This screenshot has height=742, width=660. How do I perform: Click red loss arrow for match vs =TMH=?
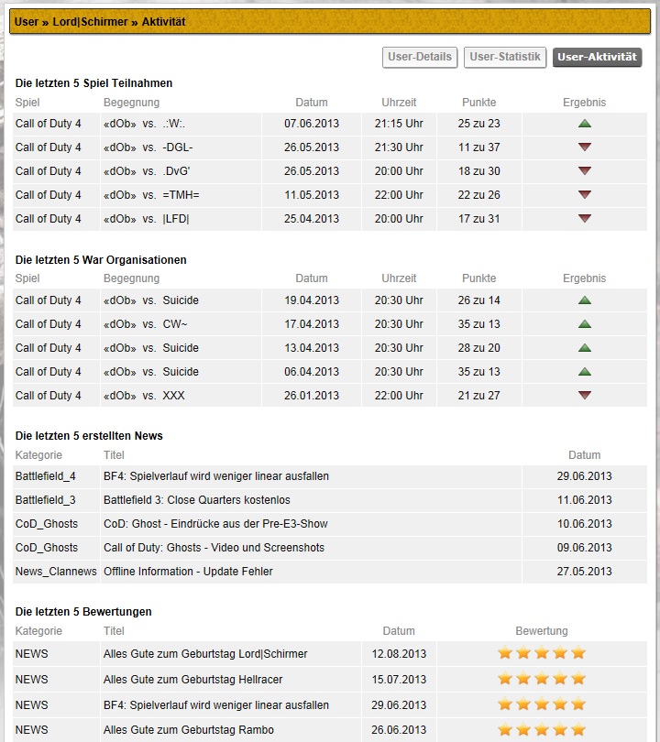click(x=585, y=194)
